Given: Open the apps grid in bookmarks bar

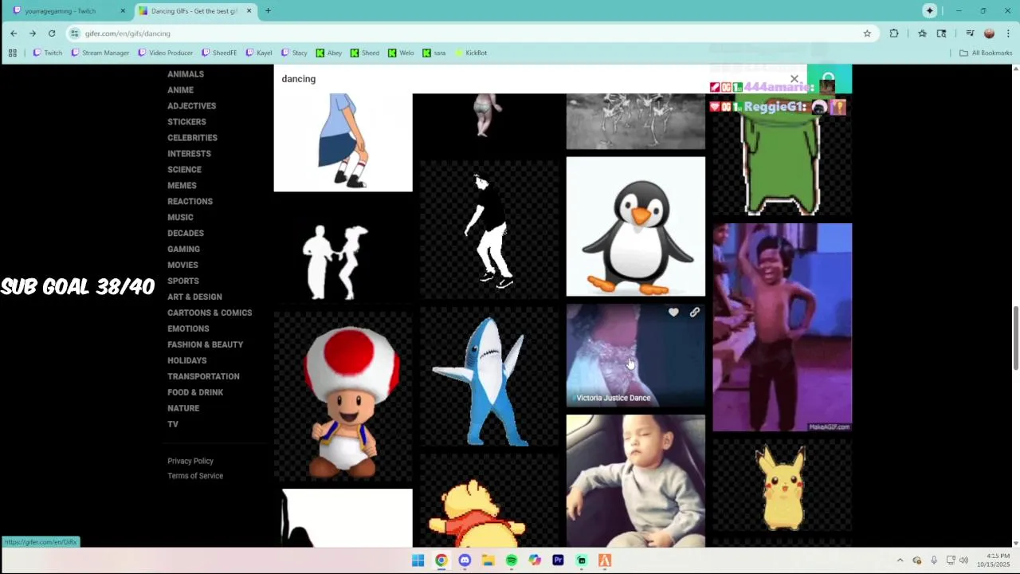Looking at the screenshot, I should 13,53.
